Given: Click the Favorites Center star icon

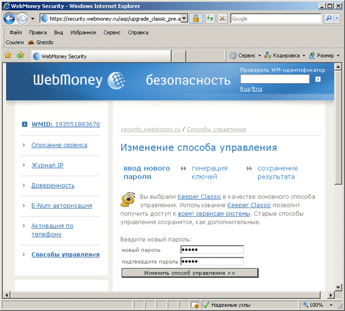Looking at the screenshot, I should [7, 55].
